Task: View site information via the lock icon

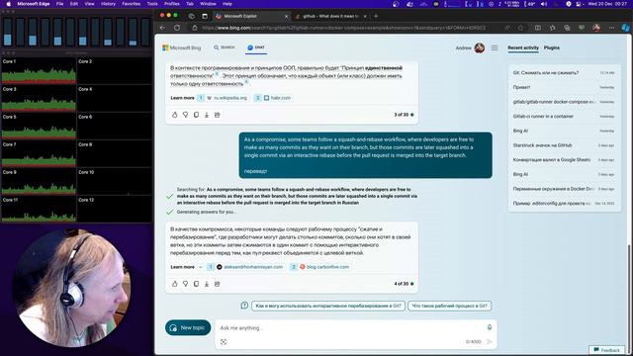Action: [195, 28]
